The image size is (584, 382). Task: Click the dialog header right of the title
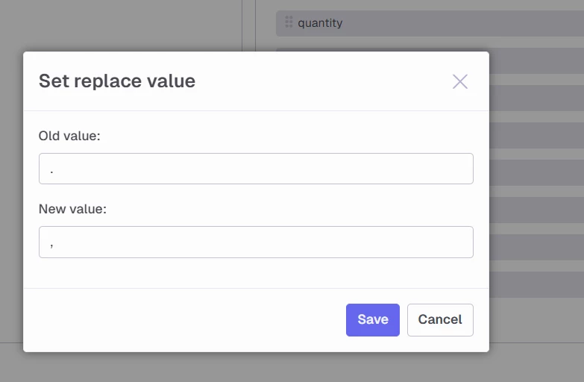click(x=321, y=81)
